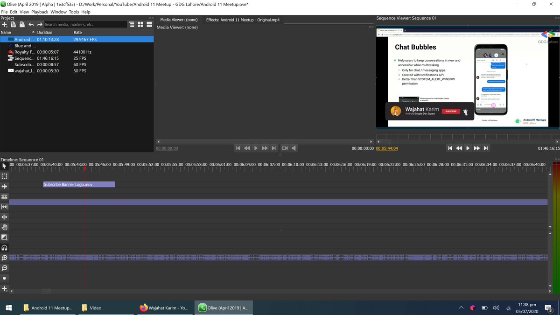Viewport: 560px width, 315px height.
Task: Media Viewer: fast forward
Action: coord(265,148)
